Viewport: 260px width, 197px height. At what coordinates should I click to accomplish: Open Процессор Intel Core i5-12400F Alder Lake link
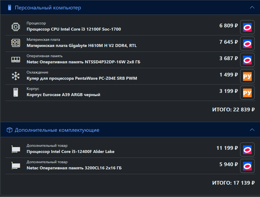(70, 151)
